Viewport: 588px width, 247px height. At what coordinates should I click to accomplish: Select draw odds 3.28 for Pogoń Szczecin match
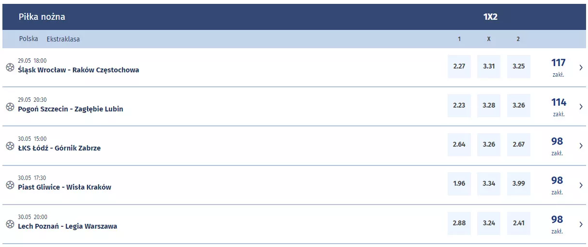click(x=489, y=106)
